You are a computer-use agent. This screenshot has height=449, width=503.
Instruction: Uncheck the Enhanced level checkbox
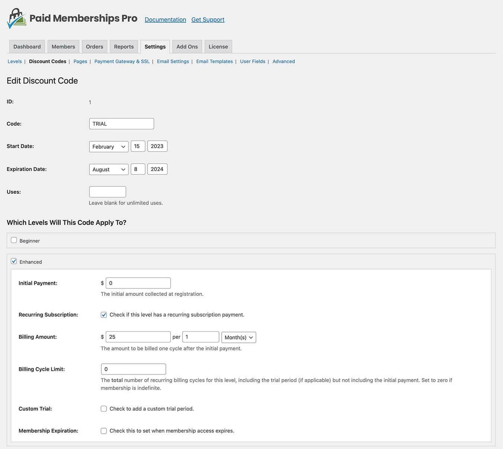point(14,261)
